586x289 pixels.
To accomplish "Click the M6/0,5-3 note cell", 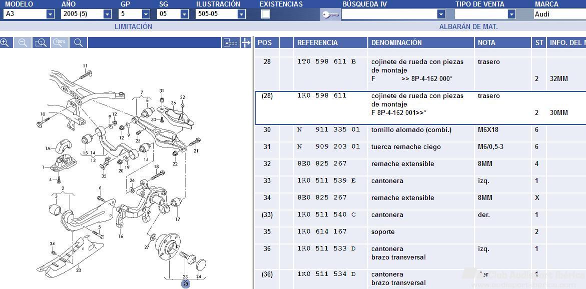I will [x=491, y=146].
